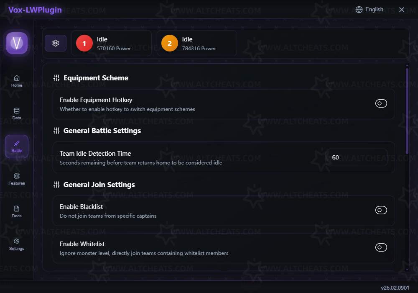The height and width of the screenshot is (293, 418).
Task: Open Settings from the sidebar
Action: (x=17, y=244)
